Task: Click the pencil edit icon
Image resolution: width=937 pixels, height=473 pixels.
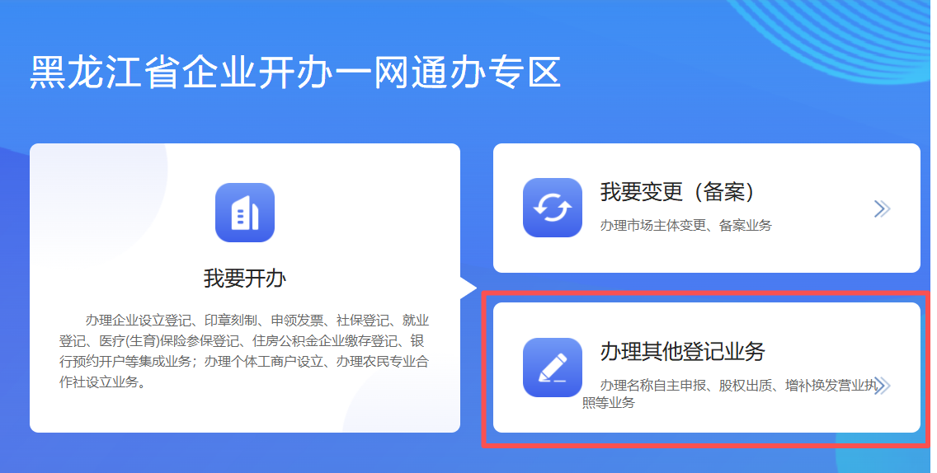Action: coord(552,368)
